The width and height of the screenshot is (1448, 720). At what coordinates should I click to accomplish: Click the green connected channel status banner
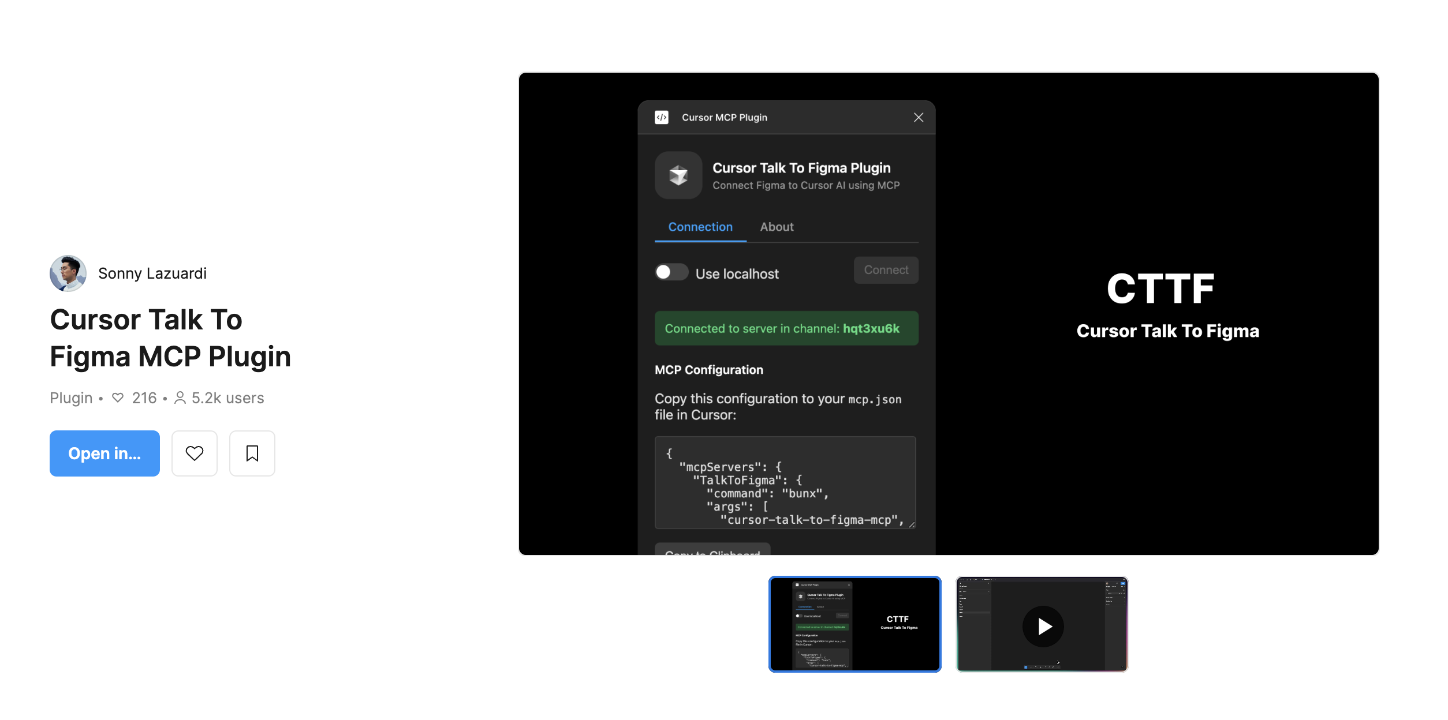786,329
